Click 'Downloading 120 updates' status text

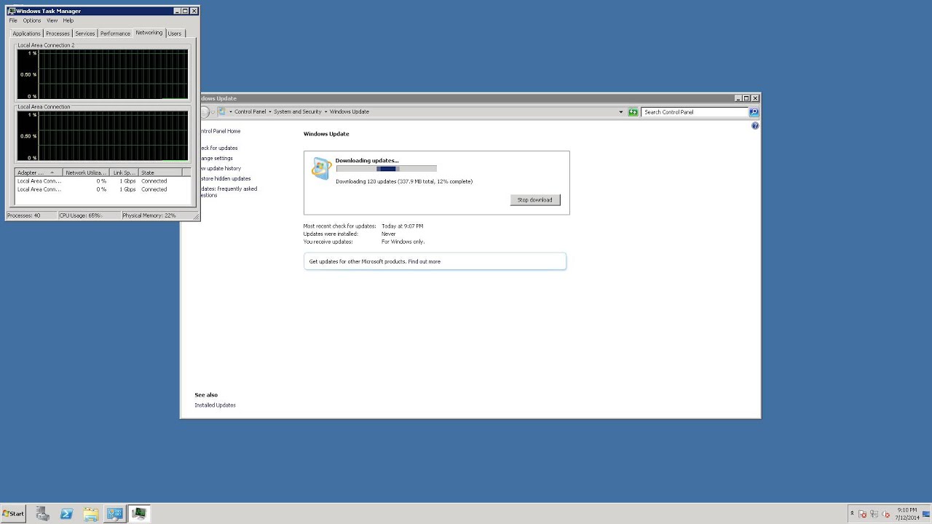click(404, 181)
